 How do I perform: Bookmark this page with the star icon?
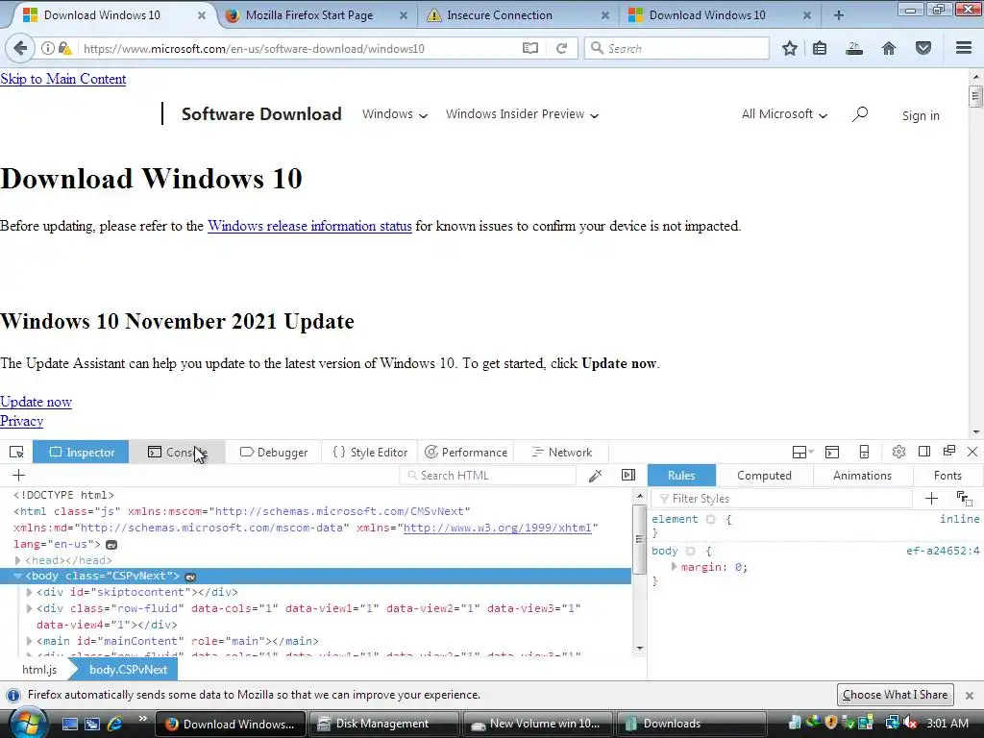[x=790, y=48]
